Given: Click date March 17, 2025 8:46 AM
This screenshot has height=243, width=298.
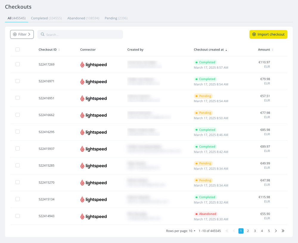Looking at the screenshot, I should pos(211,135).
